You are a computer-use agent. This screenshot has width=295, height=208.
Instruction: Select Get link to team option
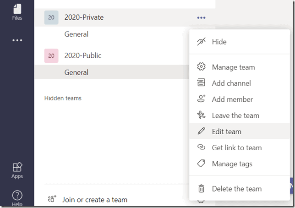click(240, 148)
